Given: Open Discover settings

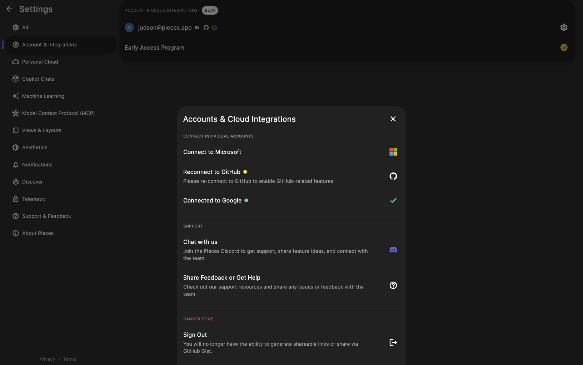Looking at the screenshot, I should pos(61,182).
